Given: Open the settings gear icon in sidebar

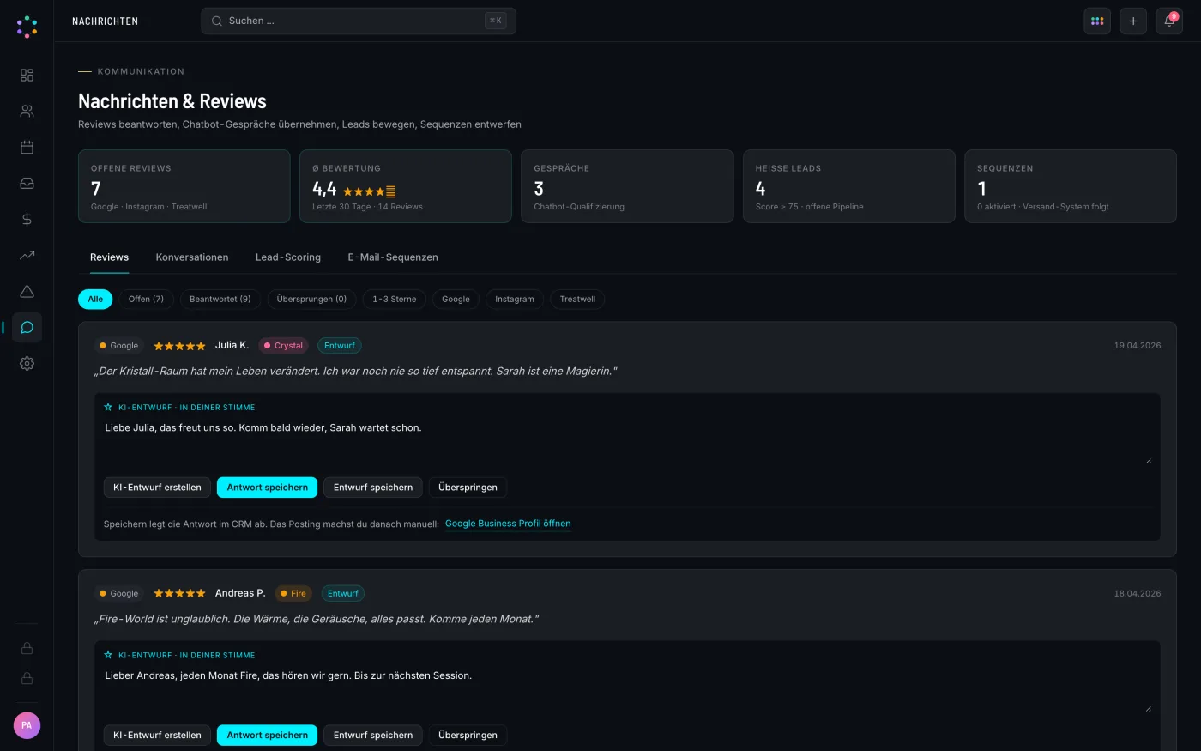Looking at the screenshot, I should (x=27, y=363).
